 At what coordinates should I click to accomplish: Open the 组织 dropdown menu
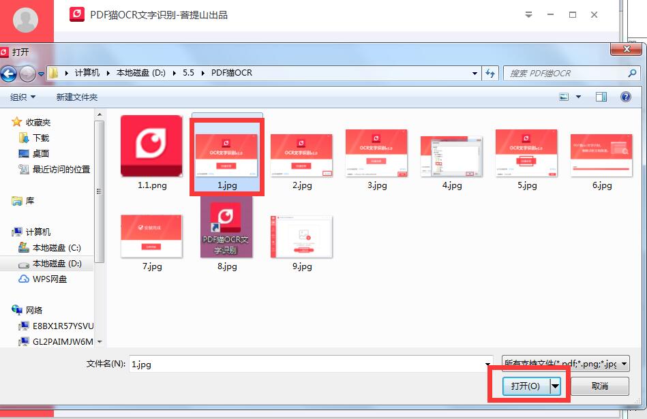[22, 97]
